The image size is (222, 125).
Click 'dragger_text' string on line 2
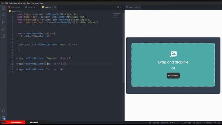77,17
